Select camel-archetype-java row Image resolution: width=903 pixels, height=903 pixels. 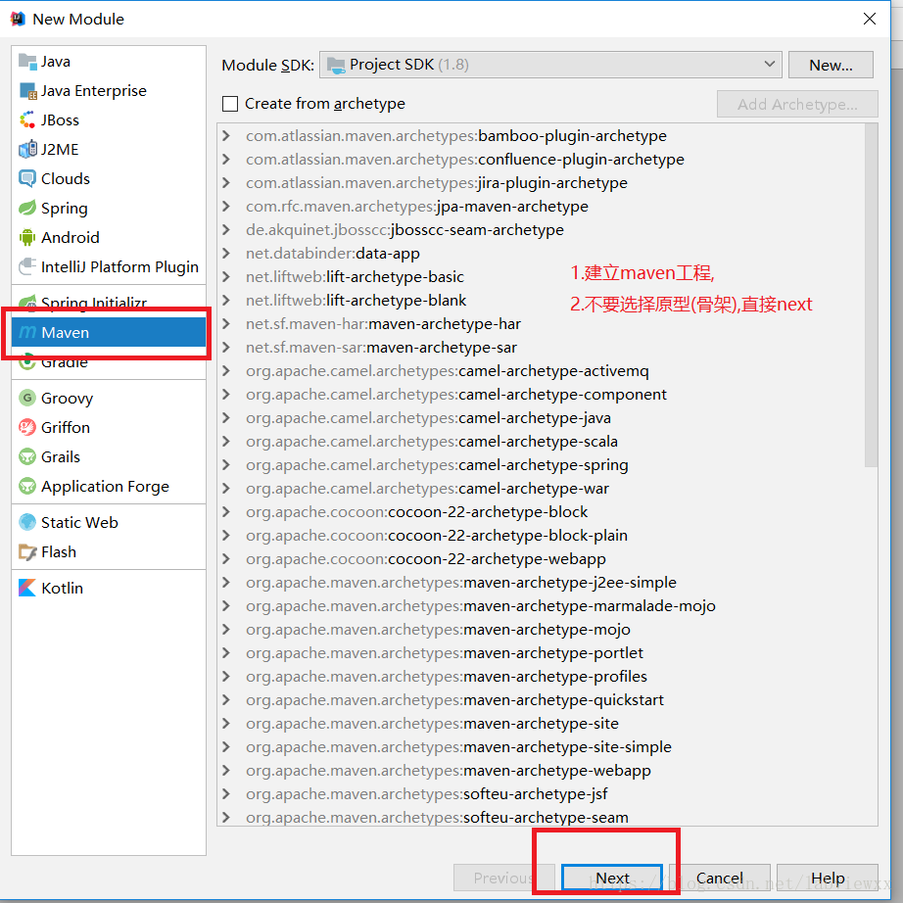click(542, 418)
